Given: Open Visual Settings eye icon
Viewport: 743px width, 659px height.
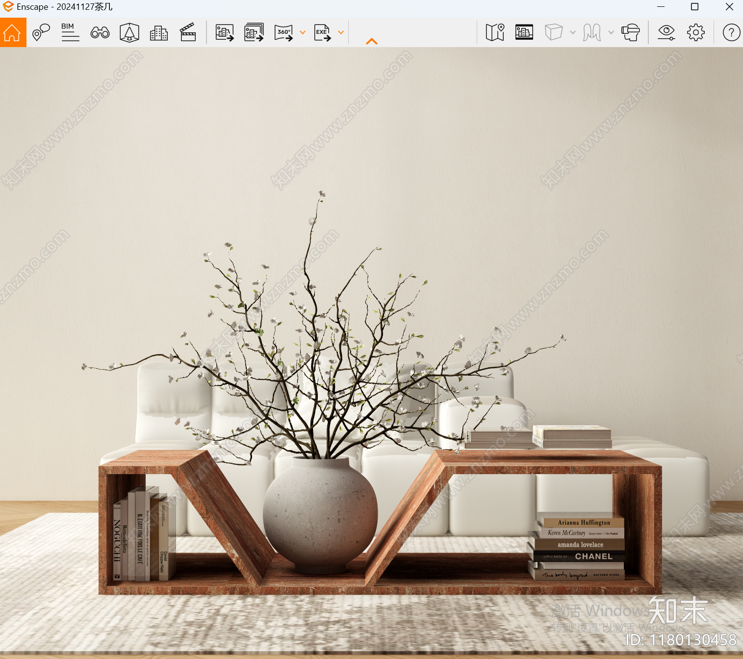Looking at the screenshot, I should (x=666, y=32).
